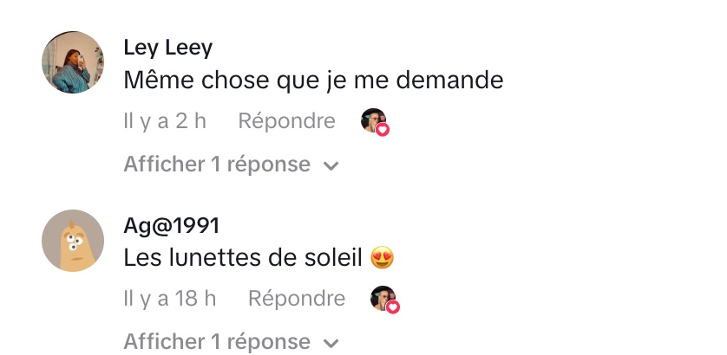Click creator avatar badge on Ag@1991's comment

(382, 298)
